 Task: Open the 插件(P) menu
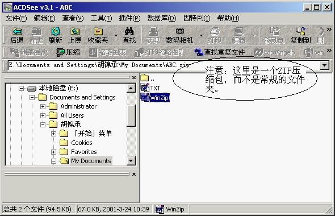coord(129,18)
